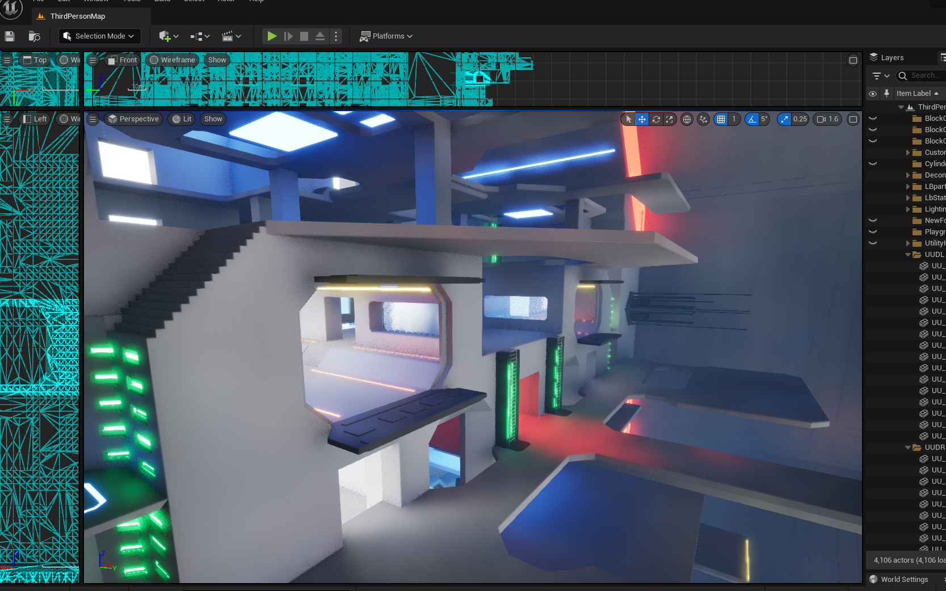This screenshot has height=591, width=946.
Task: Toggle rotation angle snapping
Action: (x=752, y=119)
